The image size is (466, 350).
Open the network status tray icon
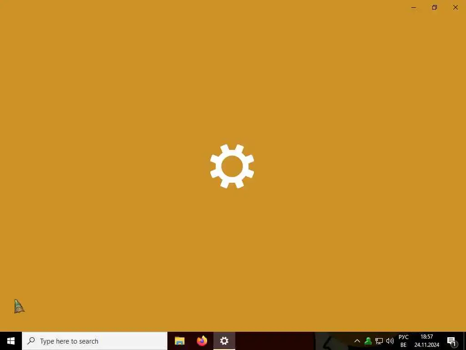379,341
